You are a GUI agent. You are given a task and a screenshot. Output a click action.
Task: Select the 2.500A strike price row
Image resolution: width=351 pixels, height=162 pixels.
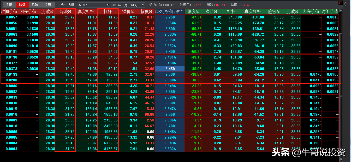170,80
